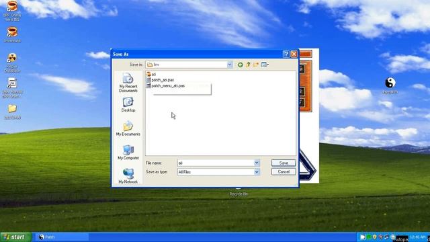Viewport: 430px width, 242px height.
Task: Open the Windows Start menu
Action: point(15,237)
